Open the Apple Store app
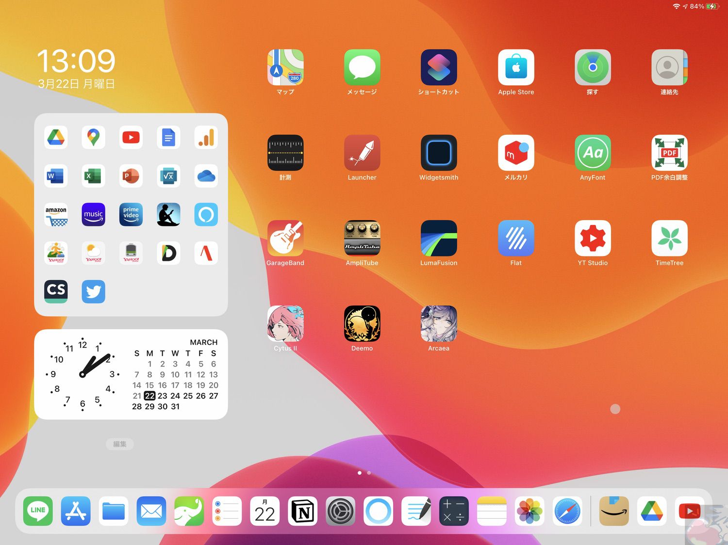Viewport: 728px width, 545px height. [516, 67]
